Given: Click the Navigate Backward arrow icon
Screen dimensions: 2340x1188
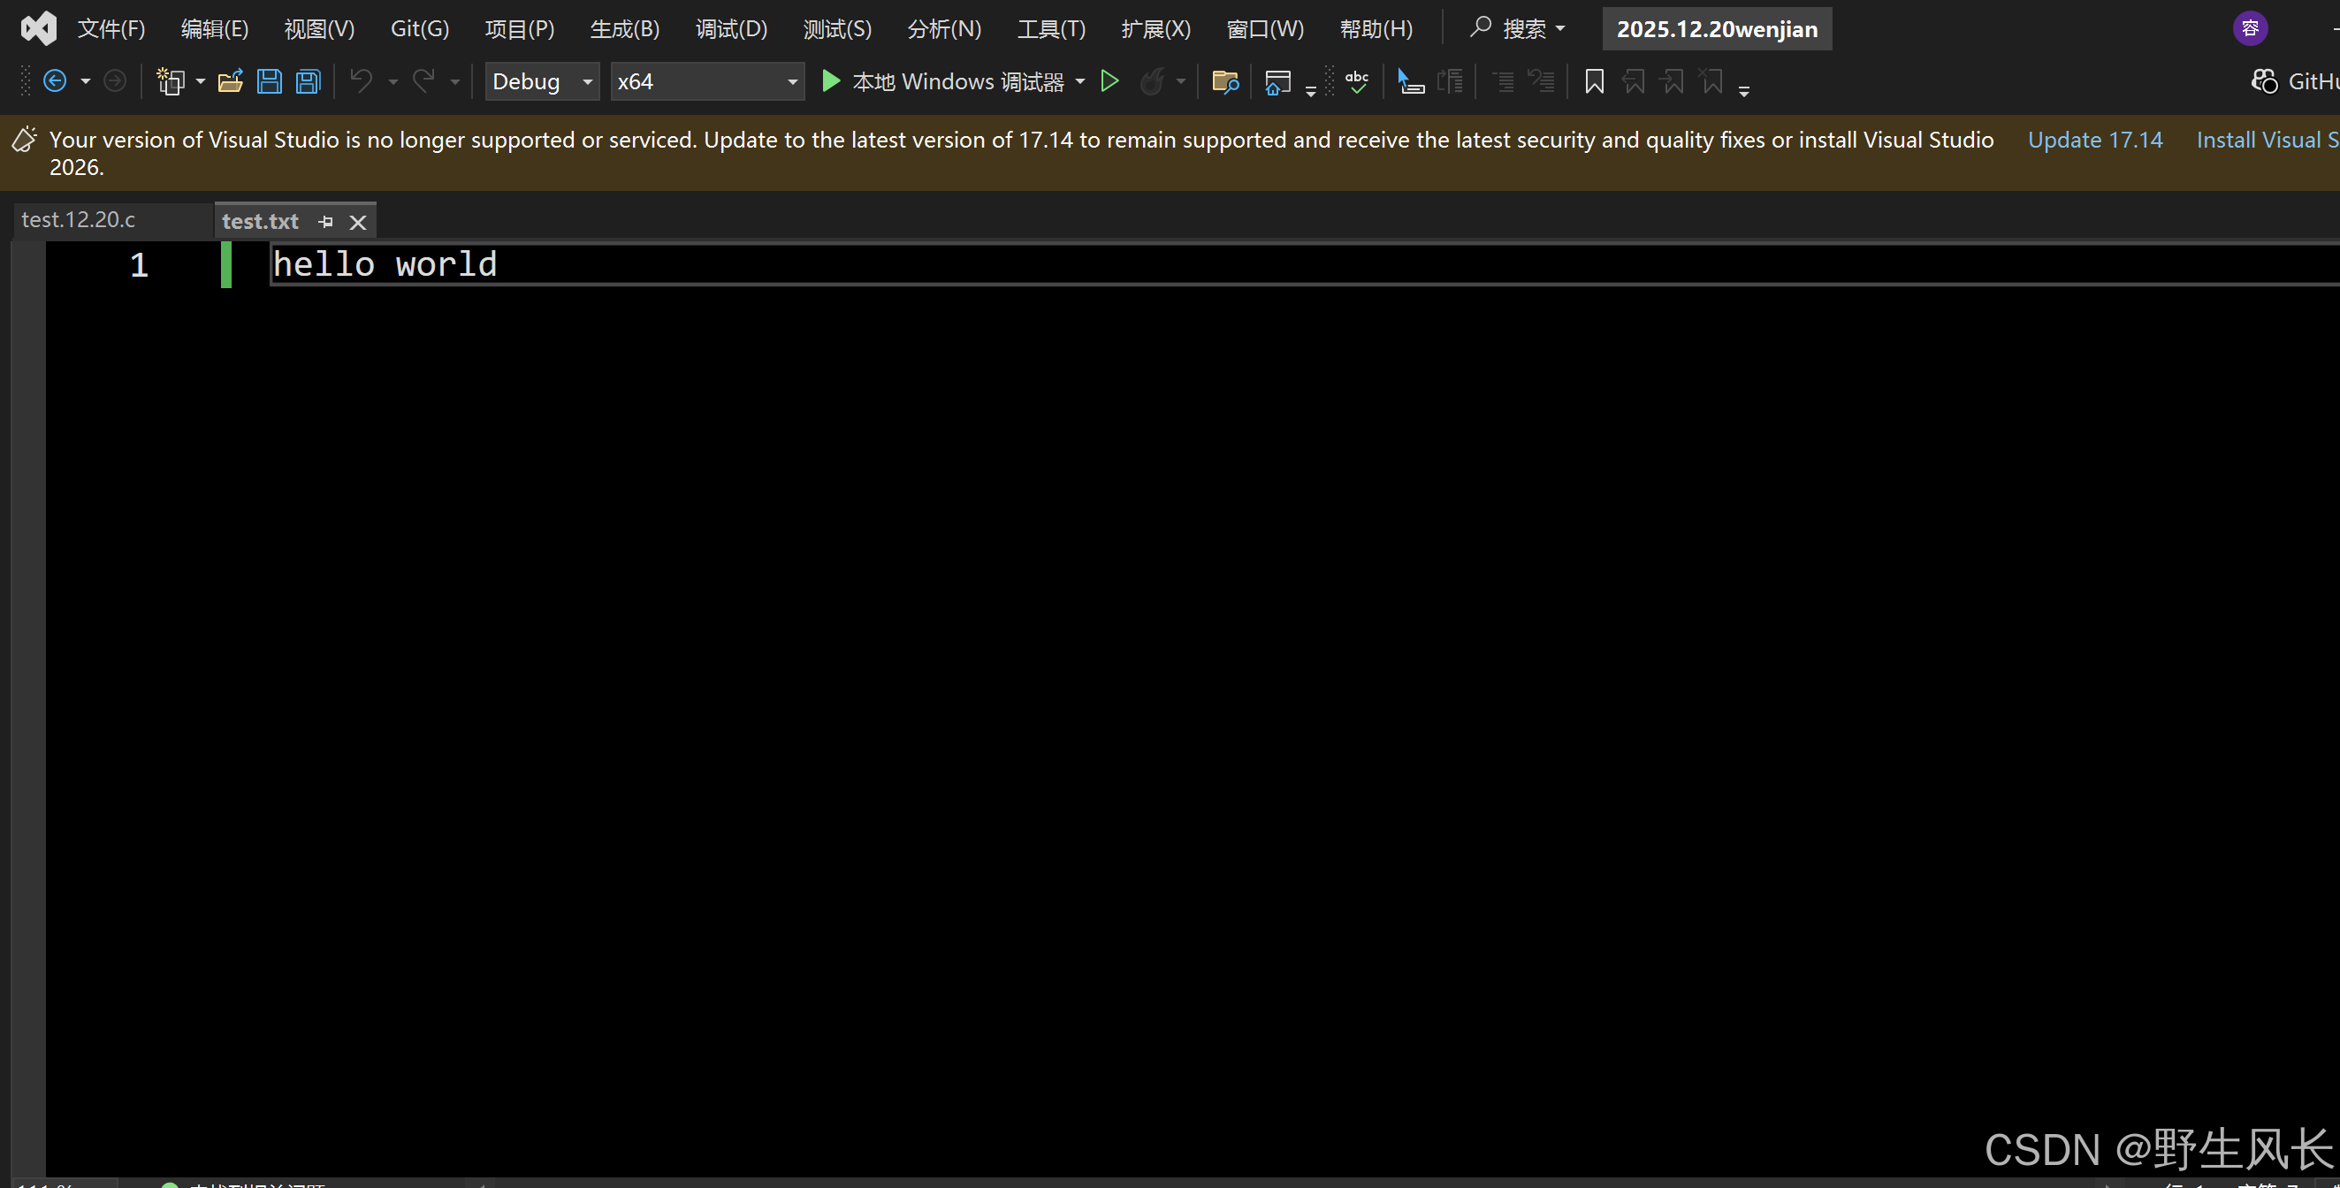Looking at the screenshot, I should point(55,81).
